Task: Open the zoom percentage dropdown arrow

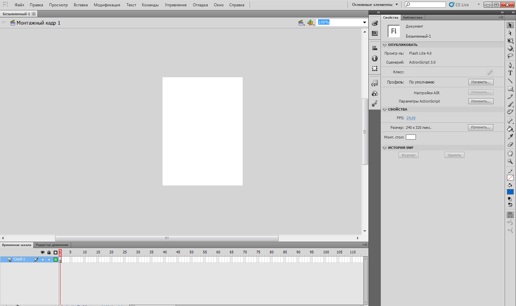Action: pyautogui.click(x=364, y=22)
